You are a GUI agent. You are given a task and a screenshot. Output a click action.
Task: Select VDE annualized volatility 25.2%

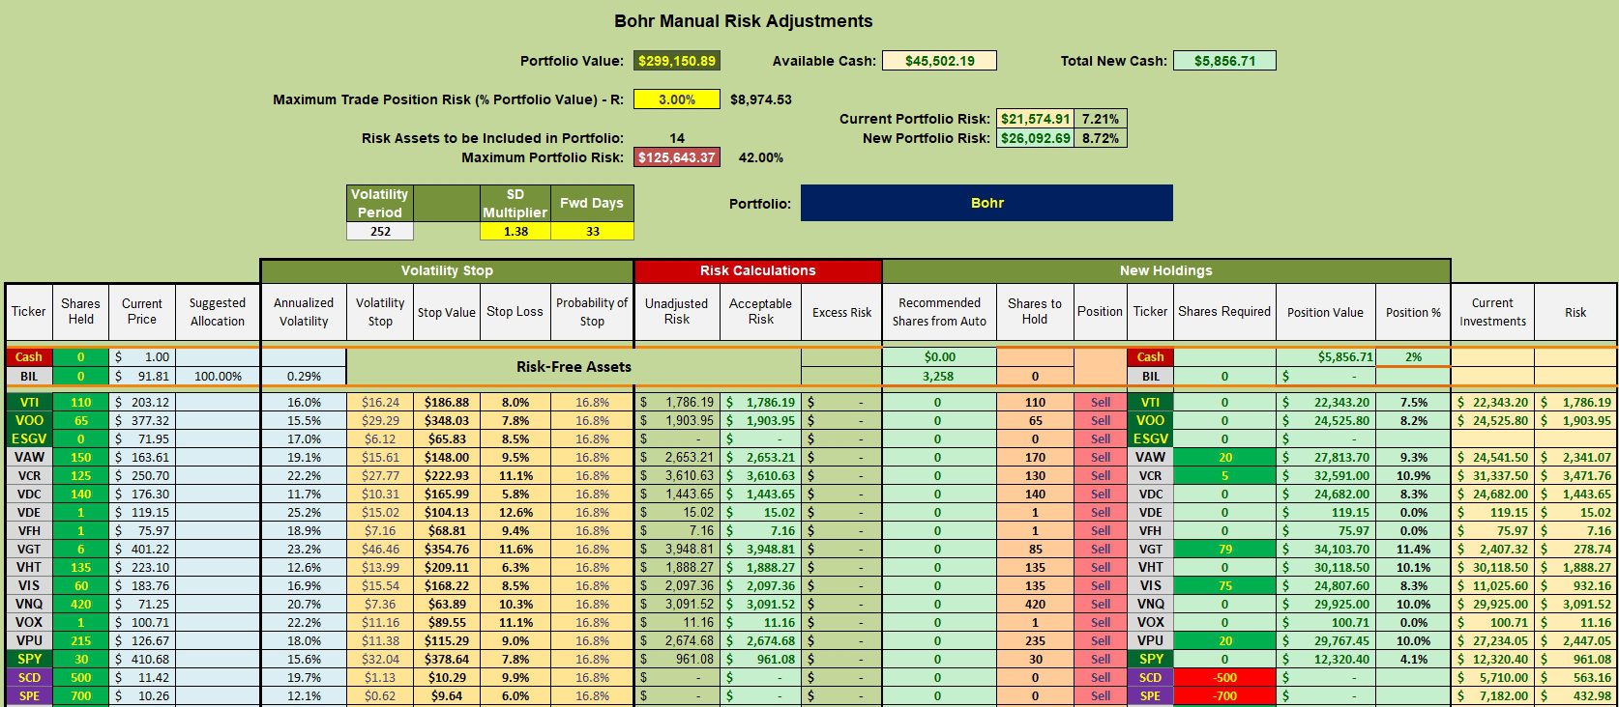coord(304,513)
